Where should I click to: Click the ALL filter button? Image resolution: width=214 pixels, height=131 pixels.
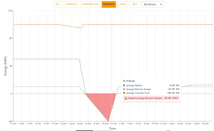click(x=58, y=4)
